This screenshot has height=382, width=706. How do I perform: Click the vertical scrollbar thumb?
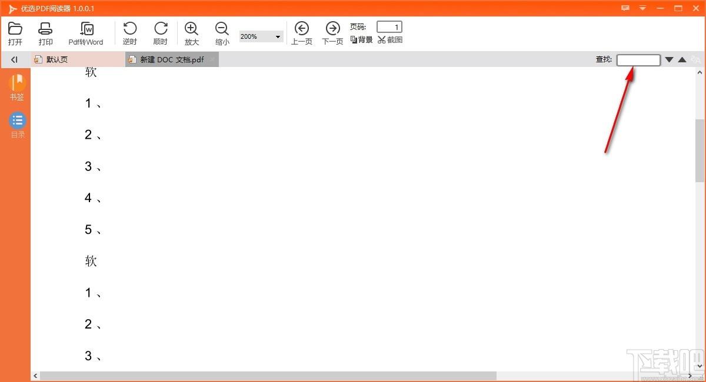tap(700, 150)
